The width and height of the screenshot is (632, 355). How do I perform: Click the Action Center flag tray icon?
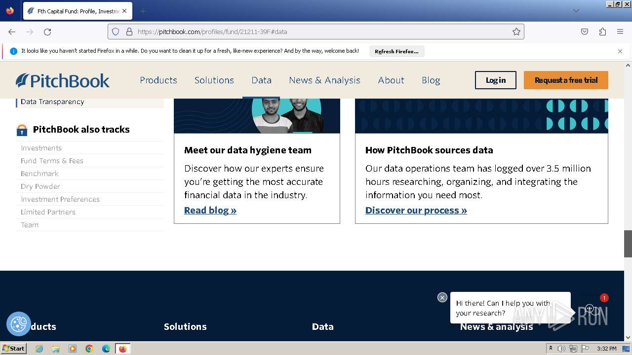[x=585, y=349]
